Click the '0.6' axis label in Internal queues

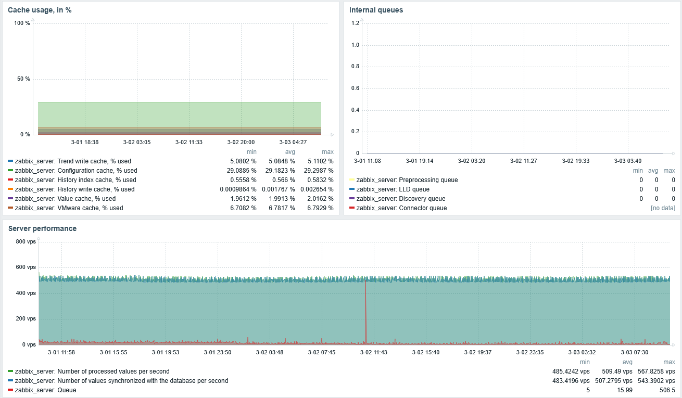(x=356, y=88)
